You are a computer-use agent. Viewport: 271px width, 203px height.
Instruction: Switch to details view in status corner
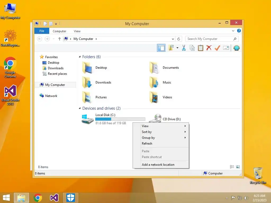(232, 167)
